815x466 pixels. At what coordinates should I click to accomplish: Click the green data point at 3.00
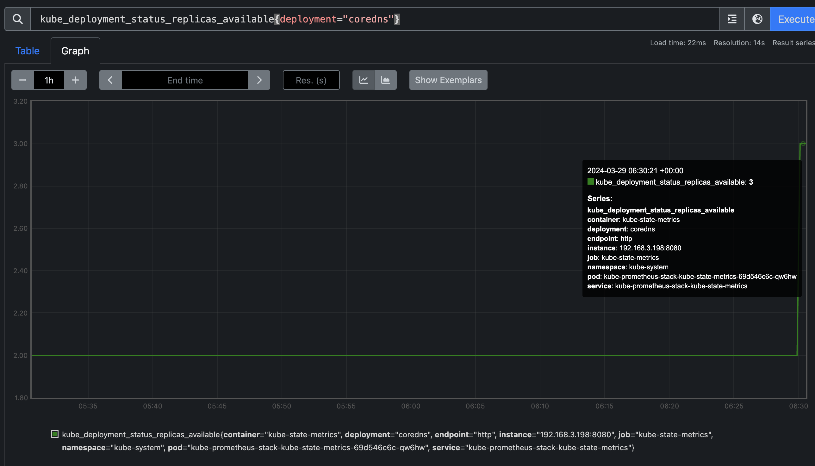tap(803, 144)
